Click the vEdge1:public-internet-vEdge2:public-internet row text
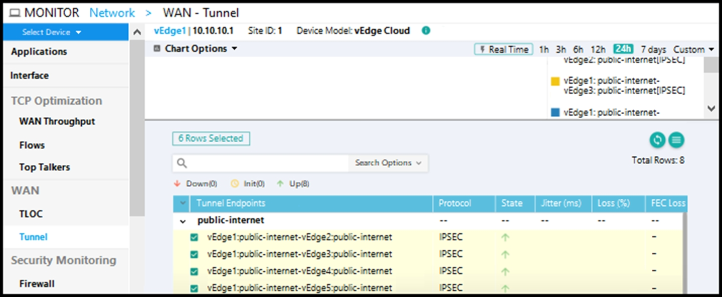 click(300, 237)
